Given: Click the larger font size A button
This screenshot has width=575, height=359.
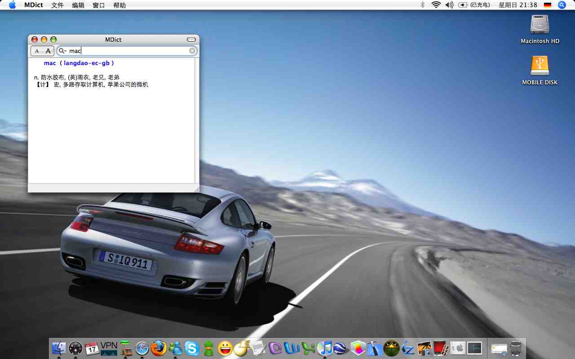Looking at the screenshot, I should [x=48, y=51].
